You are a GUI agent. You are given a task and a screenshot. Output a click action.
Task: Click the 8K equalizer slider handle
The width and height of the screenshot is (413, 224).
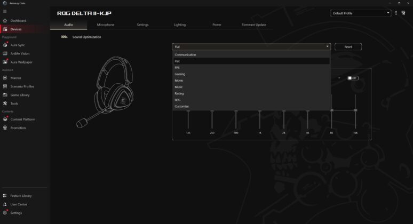[x=331, y=110]
